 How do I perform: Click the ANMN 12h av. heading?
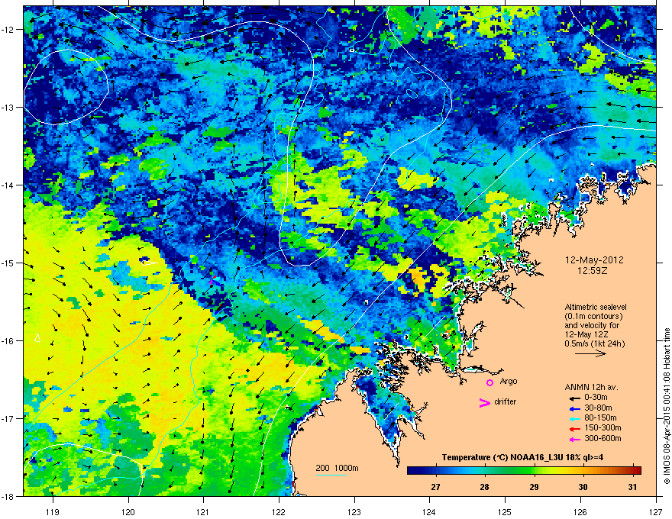coord(591,388)
